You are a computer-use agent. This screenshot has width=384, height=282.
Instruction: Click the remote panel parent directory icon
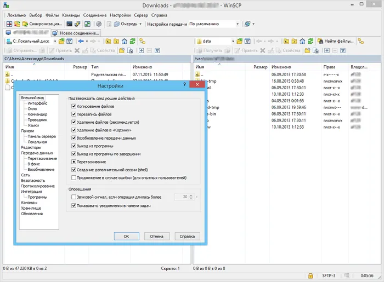click(x=286, y=41)
